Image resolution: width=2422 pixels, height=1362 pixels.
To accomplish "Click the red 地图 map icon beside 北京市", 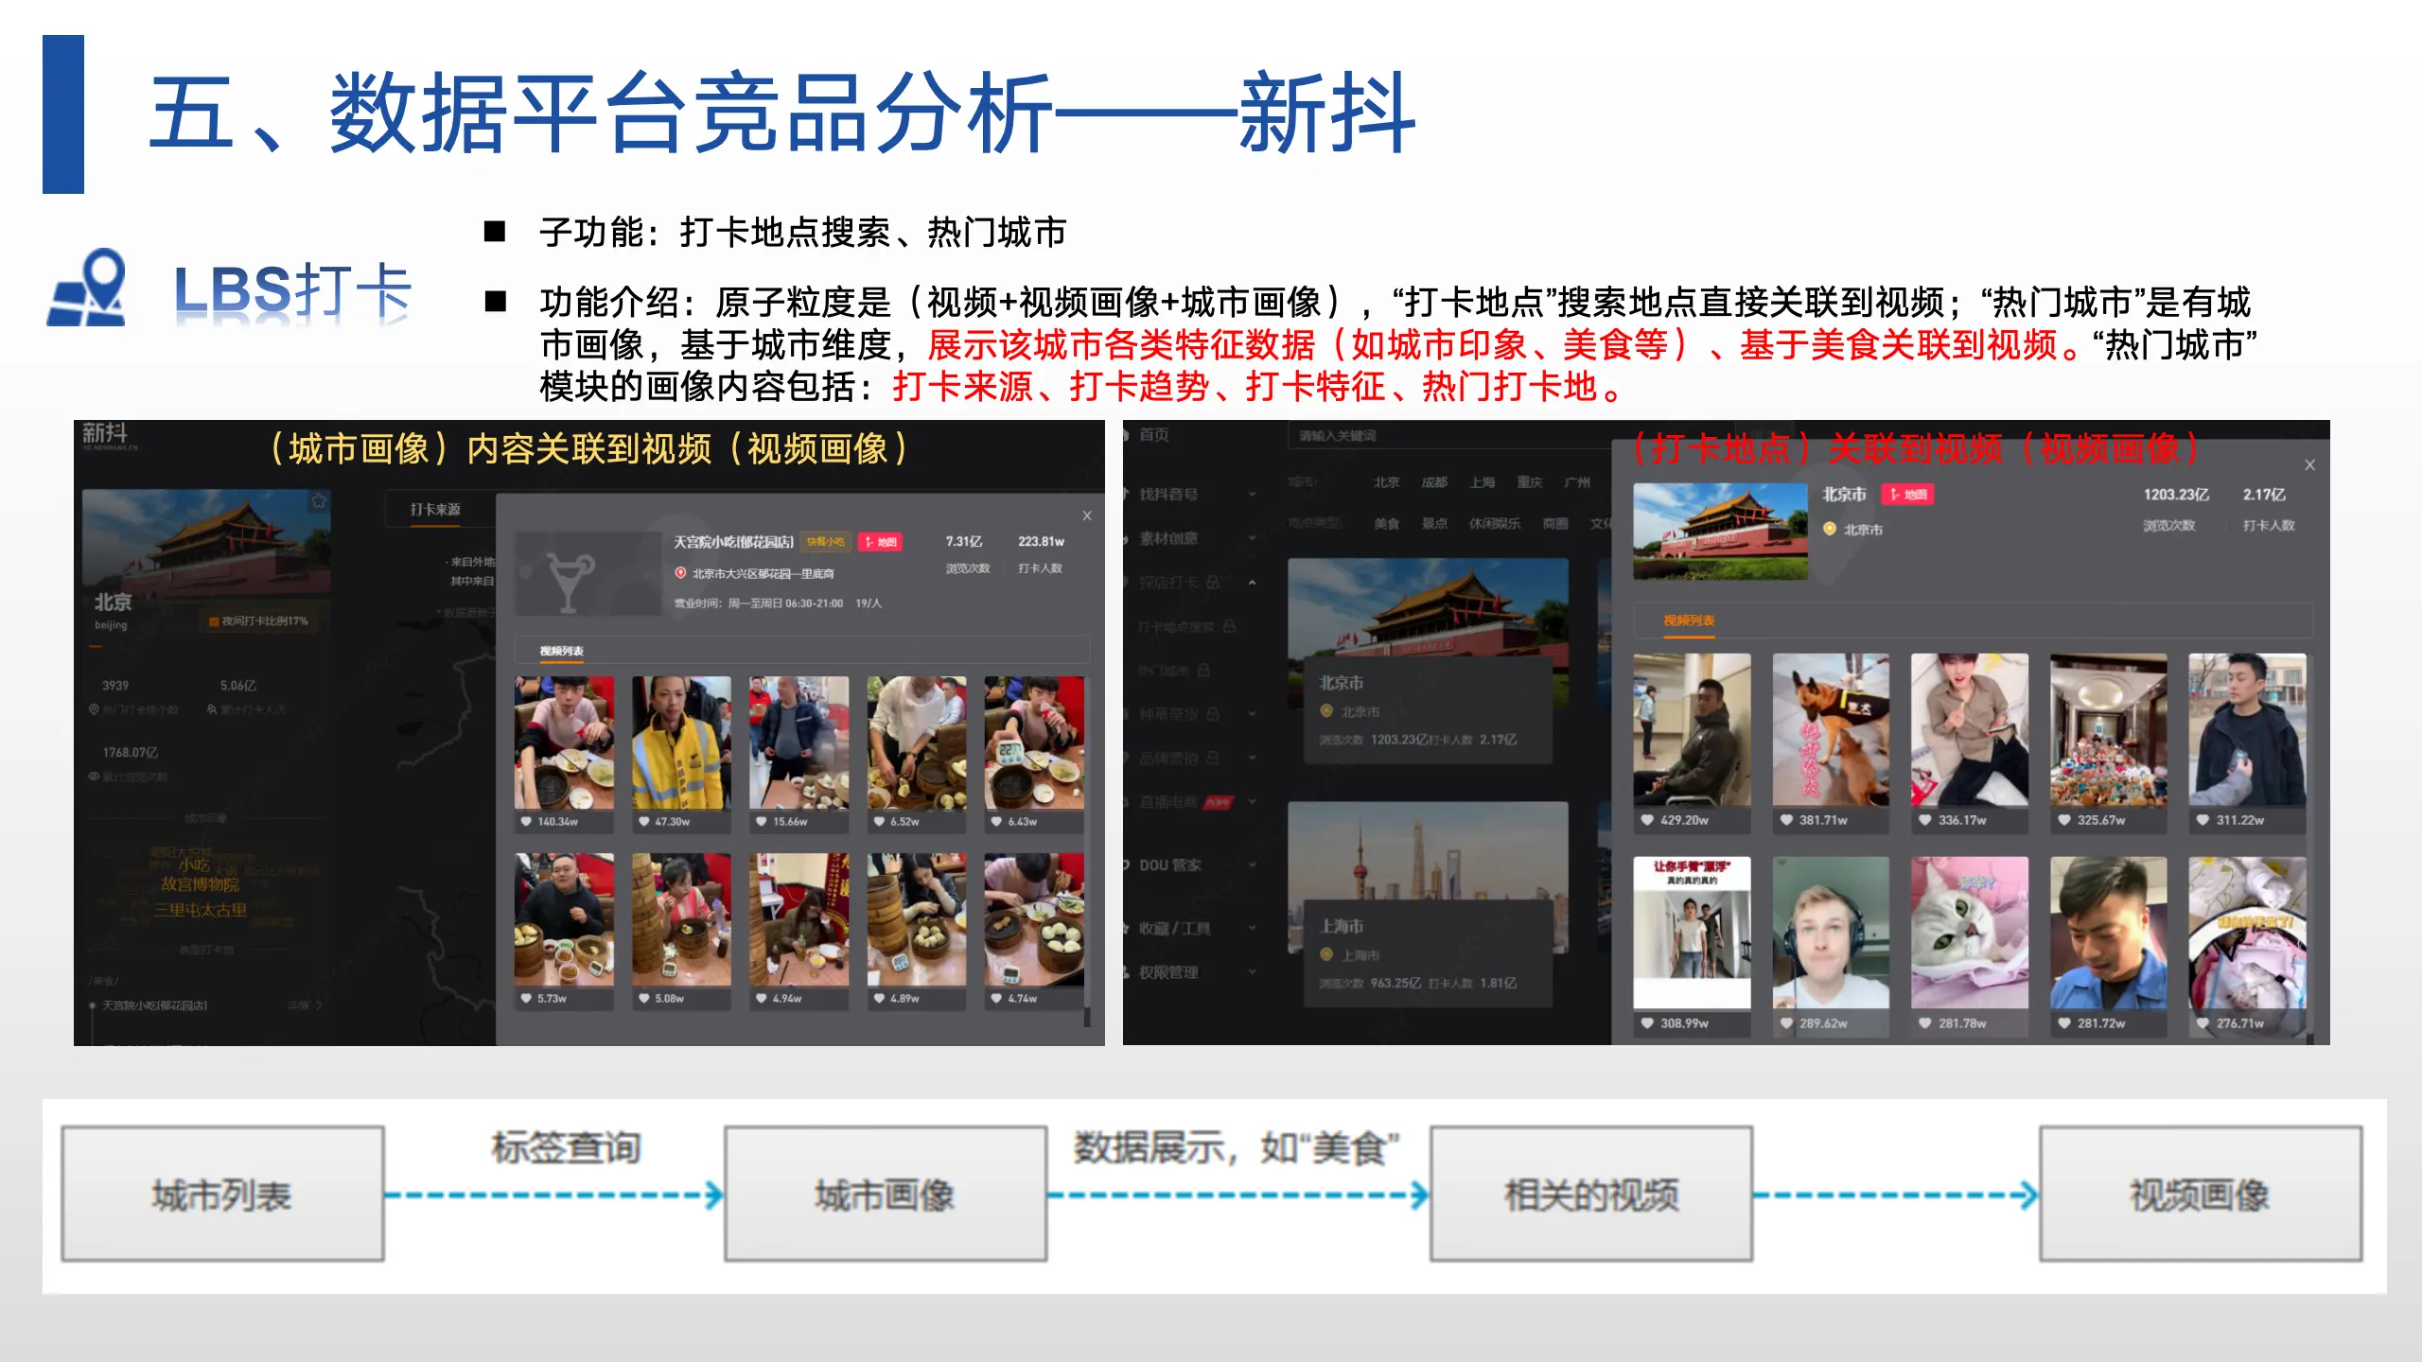I will click(x=1907, y=495).
